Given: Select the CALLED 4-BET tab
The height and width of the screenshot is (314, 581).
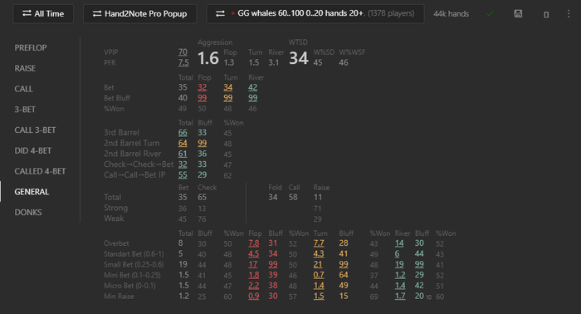Looking at the screenshot, I should pos(40,171).
